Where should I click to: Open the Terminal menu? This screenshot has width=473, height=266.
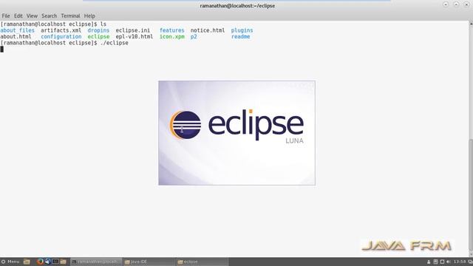point(70,16)
